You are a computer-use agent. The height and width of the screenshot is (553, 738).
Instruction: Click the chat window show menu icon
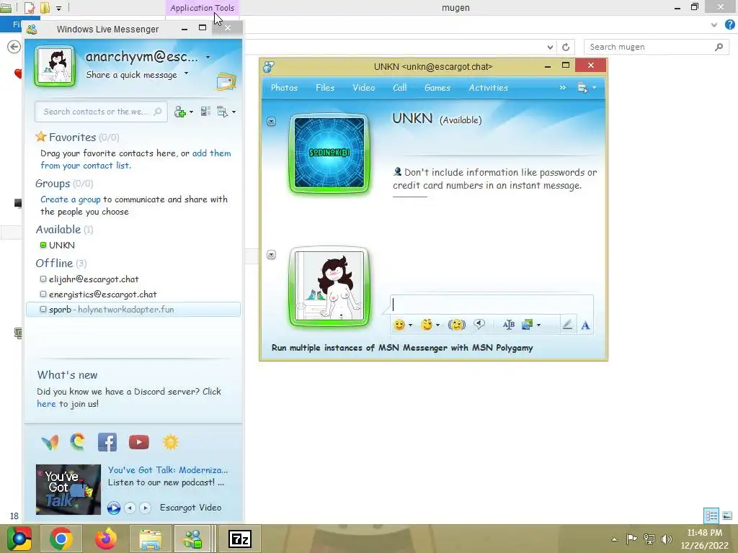click(x=582, y=88)
